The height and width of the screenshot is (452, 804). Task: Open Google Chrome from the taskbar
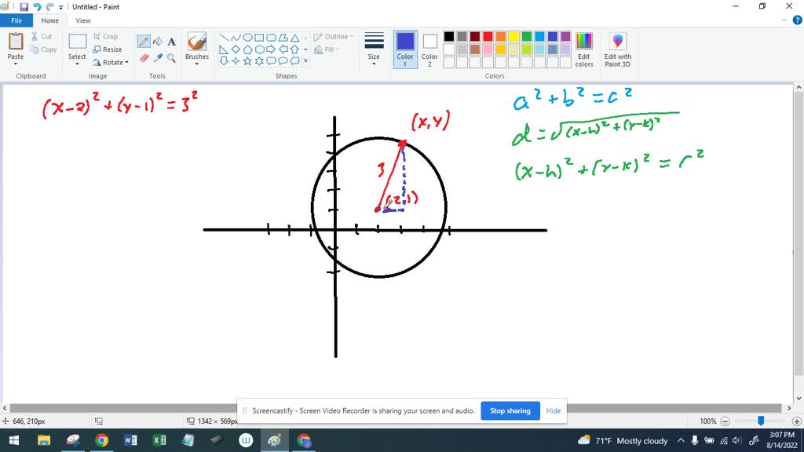pyautogui.click(x=103, y=440)
